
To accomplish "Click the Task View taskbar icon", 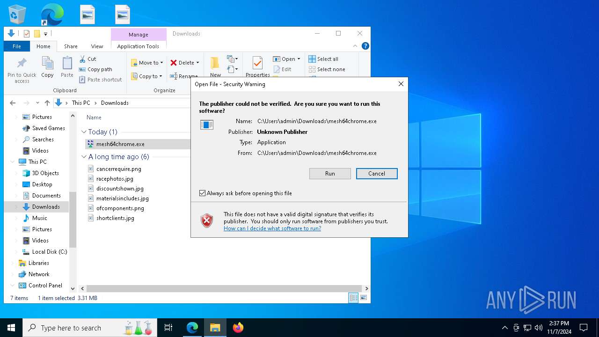I will coord(168,328).
